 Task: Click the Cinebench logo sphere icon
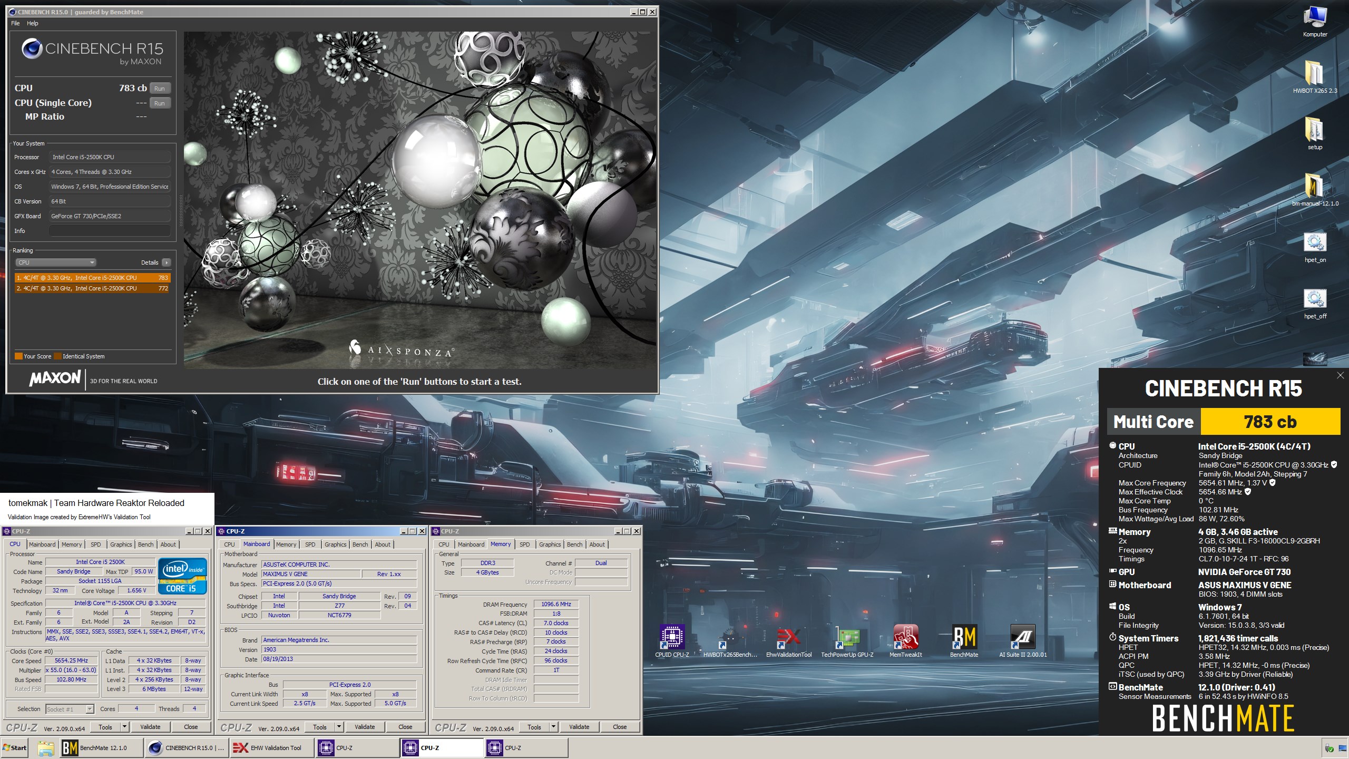32,48
